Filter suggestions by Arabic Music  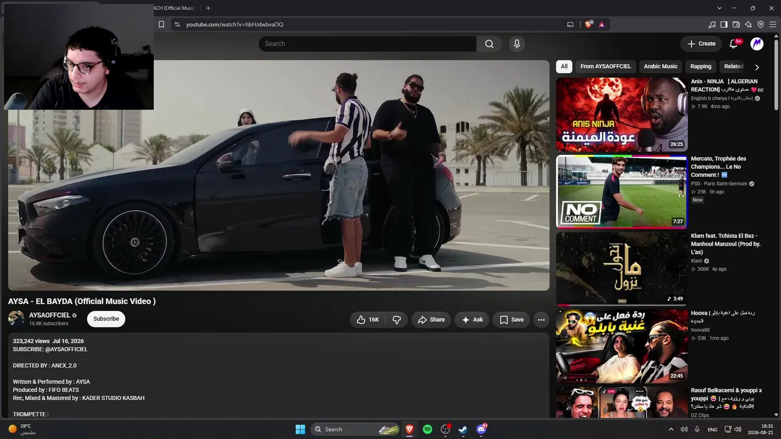pyautogui.click(x=661, y=66)
